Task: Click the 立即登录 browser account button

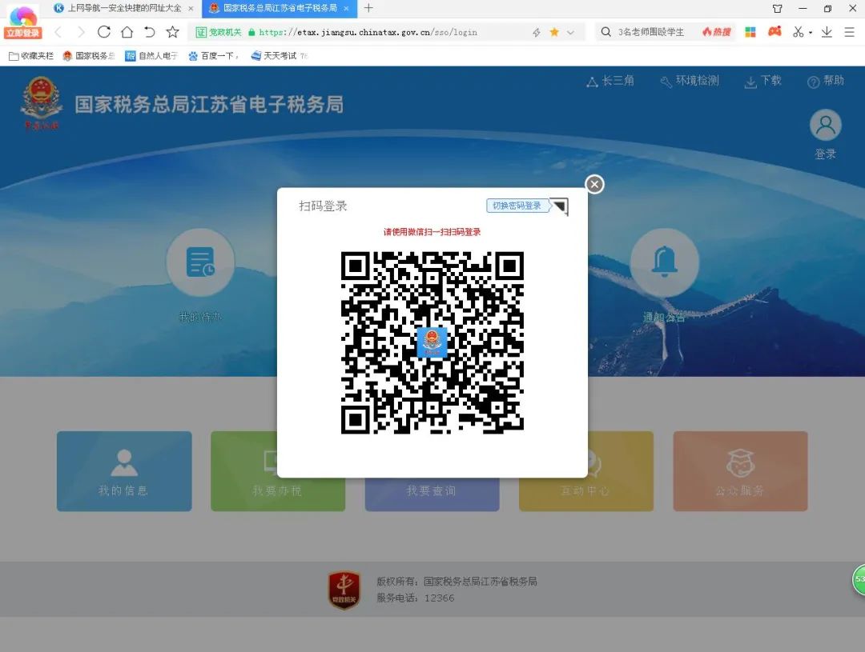Action: [x=23, y=33]
